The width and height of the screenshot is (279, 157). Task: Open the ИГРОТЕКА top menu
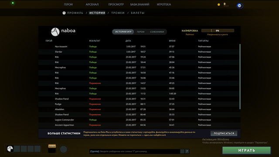click(x=164, y=4)
